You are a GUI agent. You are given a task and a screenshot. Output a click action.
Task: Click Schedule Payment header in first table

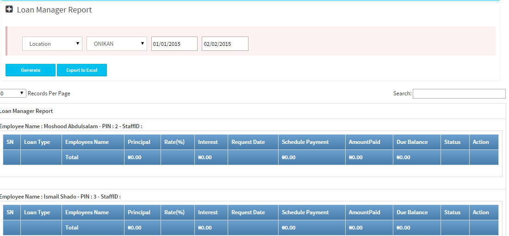click(305, 142)
